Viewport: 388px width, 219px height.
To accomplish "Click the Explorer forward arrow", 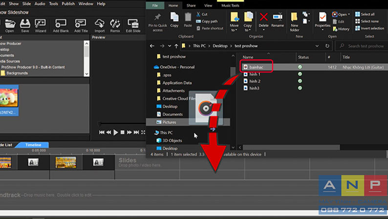I will pos(162,46).
